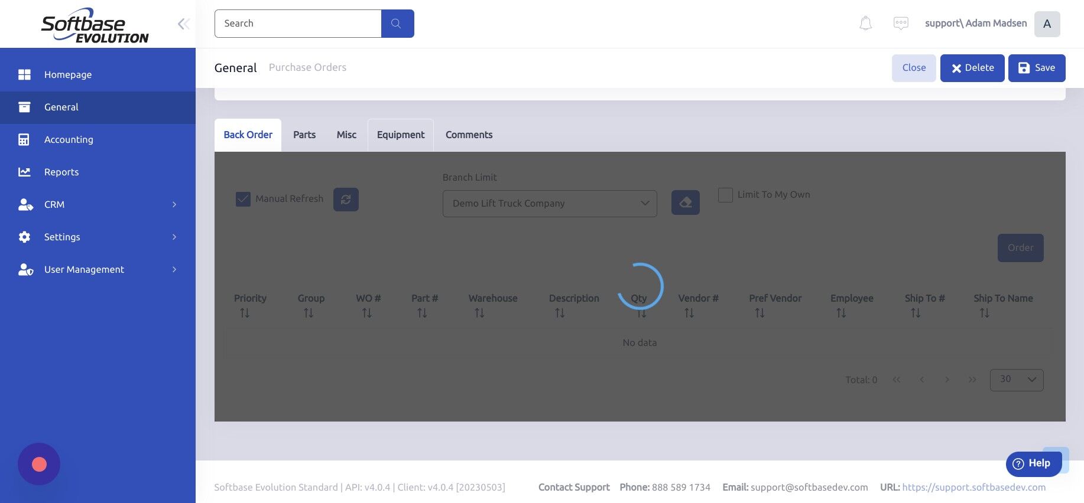Click the Save button
1084x503 pixels.
pyautogui.click(x=1037, y=68)
